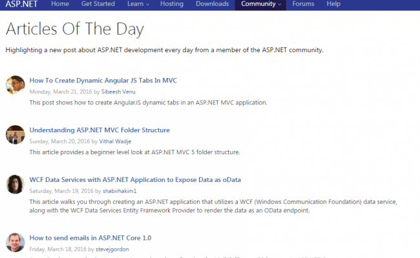Screen dimensions: 420x258
Task: Open Sibeesh Venu's avatar thumbnail
Action: click(x=16, y=85)
